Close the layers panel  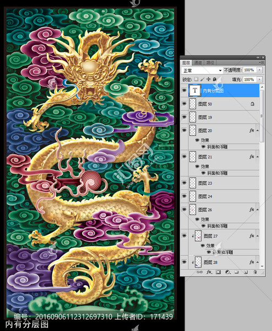click(x=263, y=57)
